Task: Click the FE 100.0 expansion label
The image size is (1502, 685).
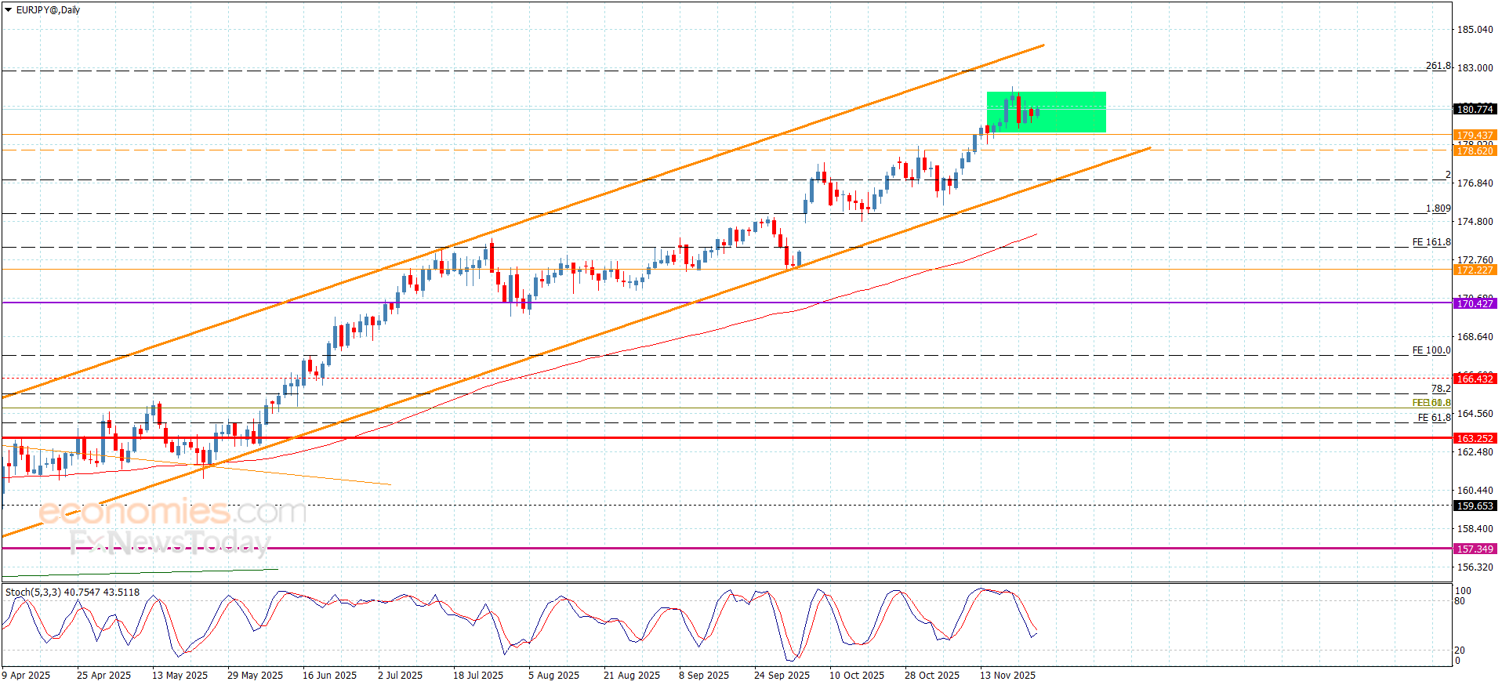Action: coord(1431,350)
